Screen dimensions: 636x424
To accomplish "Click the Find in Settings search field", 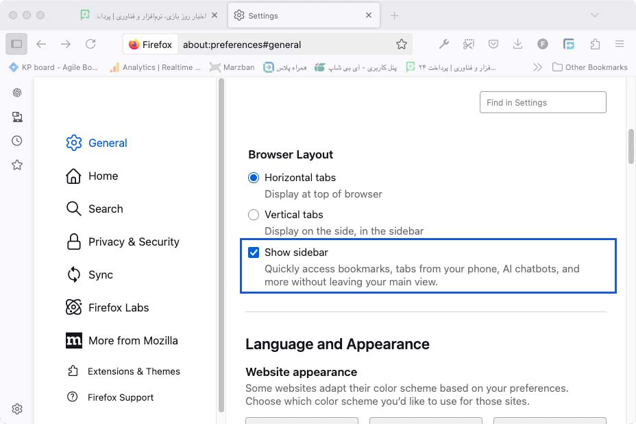I will pos(543,102).
